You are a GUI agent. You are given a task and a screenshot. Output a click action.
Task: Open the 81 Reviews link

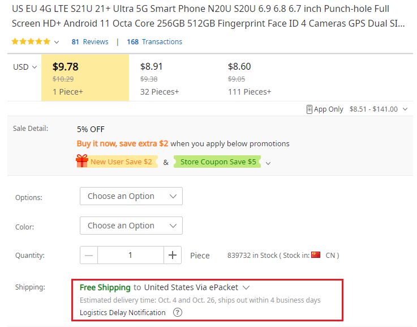coord(90,42)
